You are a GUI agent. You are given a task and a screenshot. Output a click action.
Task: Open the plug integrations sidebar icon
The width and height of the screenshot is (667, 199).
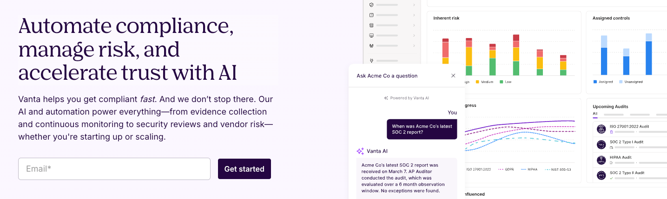pyautogui.click(x=371, y=60)
